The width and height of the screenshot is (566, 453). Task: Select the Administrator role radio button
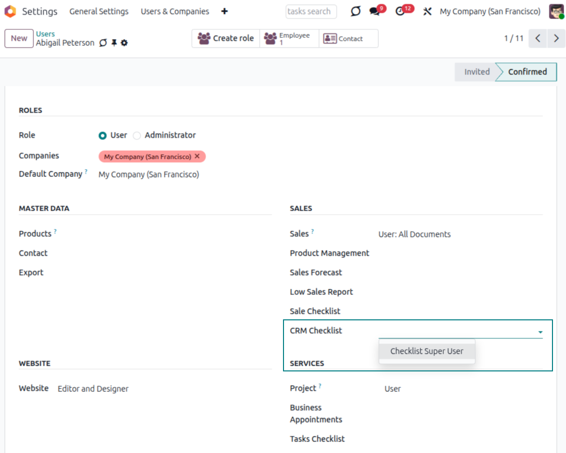coord(137,135)
